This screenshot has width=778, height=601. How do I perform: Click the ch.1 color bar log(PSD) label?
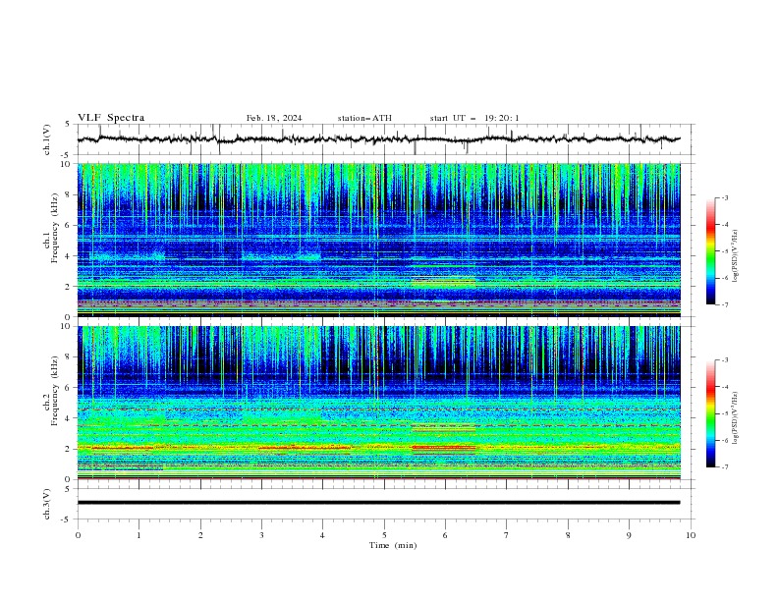pyautogui.click(x=735, y=256)
